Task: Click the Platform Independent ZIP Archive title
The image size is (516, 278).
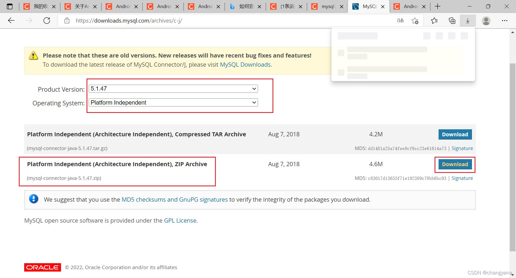Action: pos(117,164)
